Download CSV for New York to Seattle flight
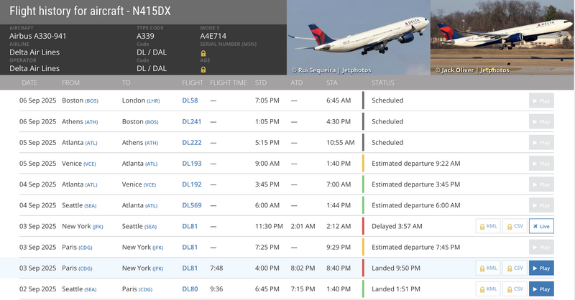575x300 pixels. (514, 226)
